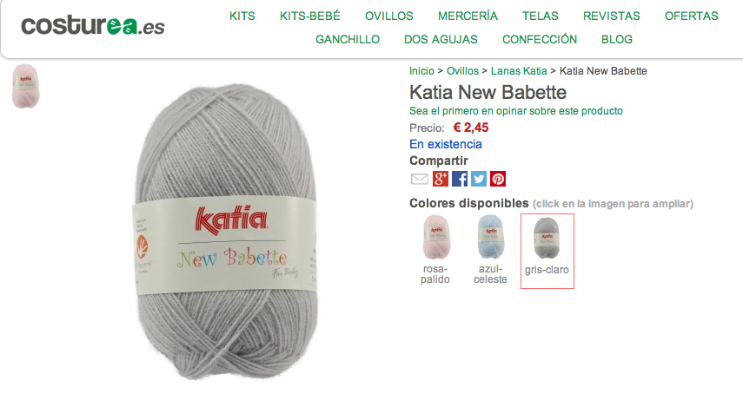Share product on Facebook
The image size is (743, 400).
point(459,179)
